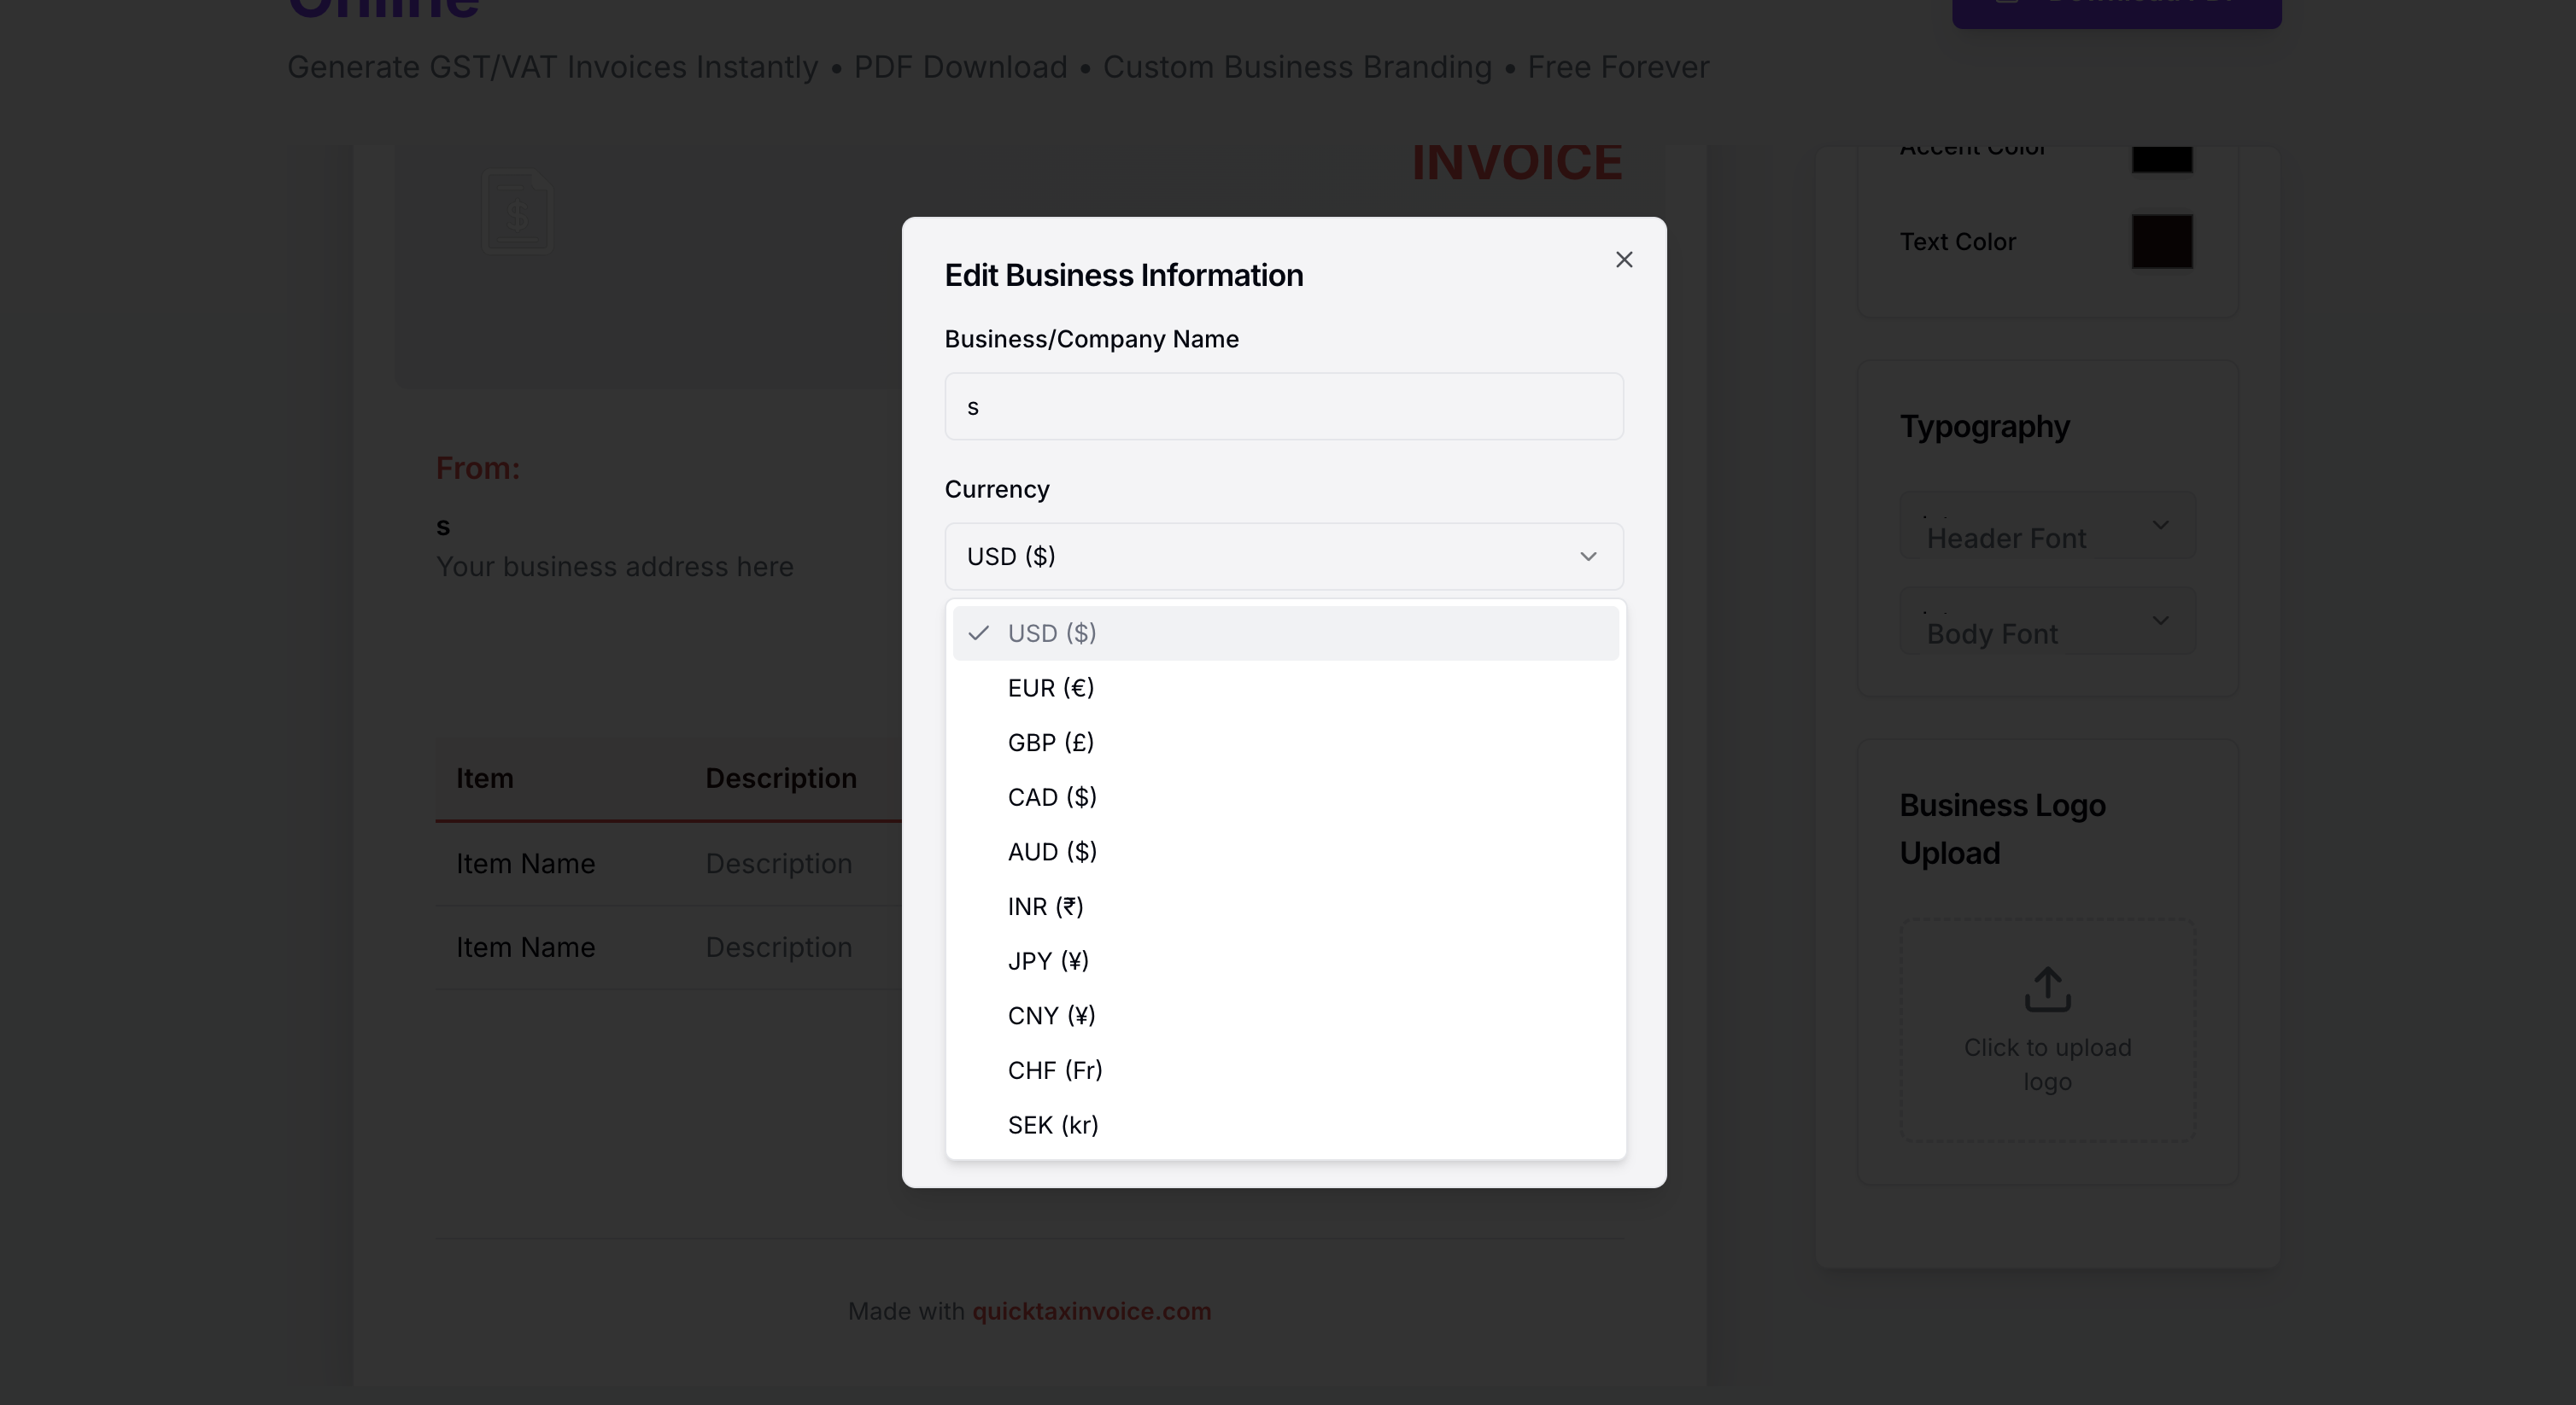Click the second Item Name cell

(x=525, y=947)
